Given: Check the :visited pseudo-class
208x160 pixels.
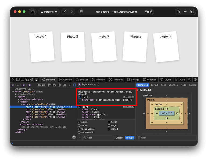Looking at the screenshot, I should 109,129.
